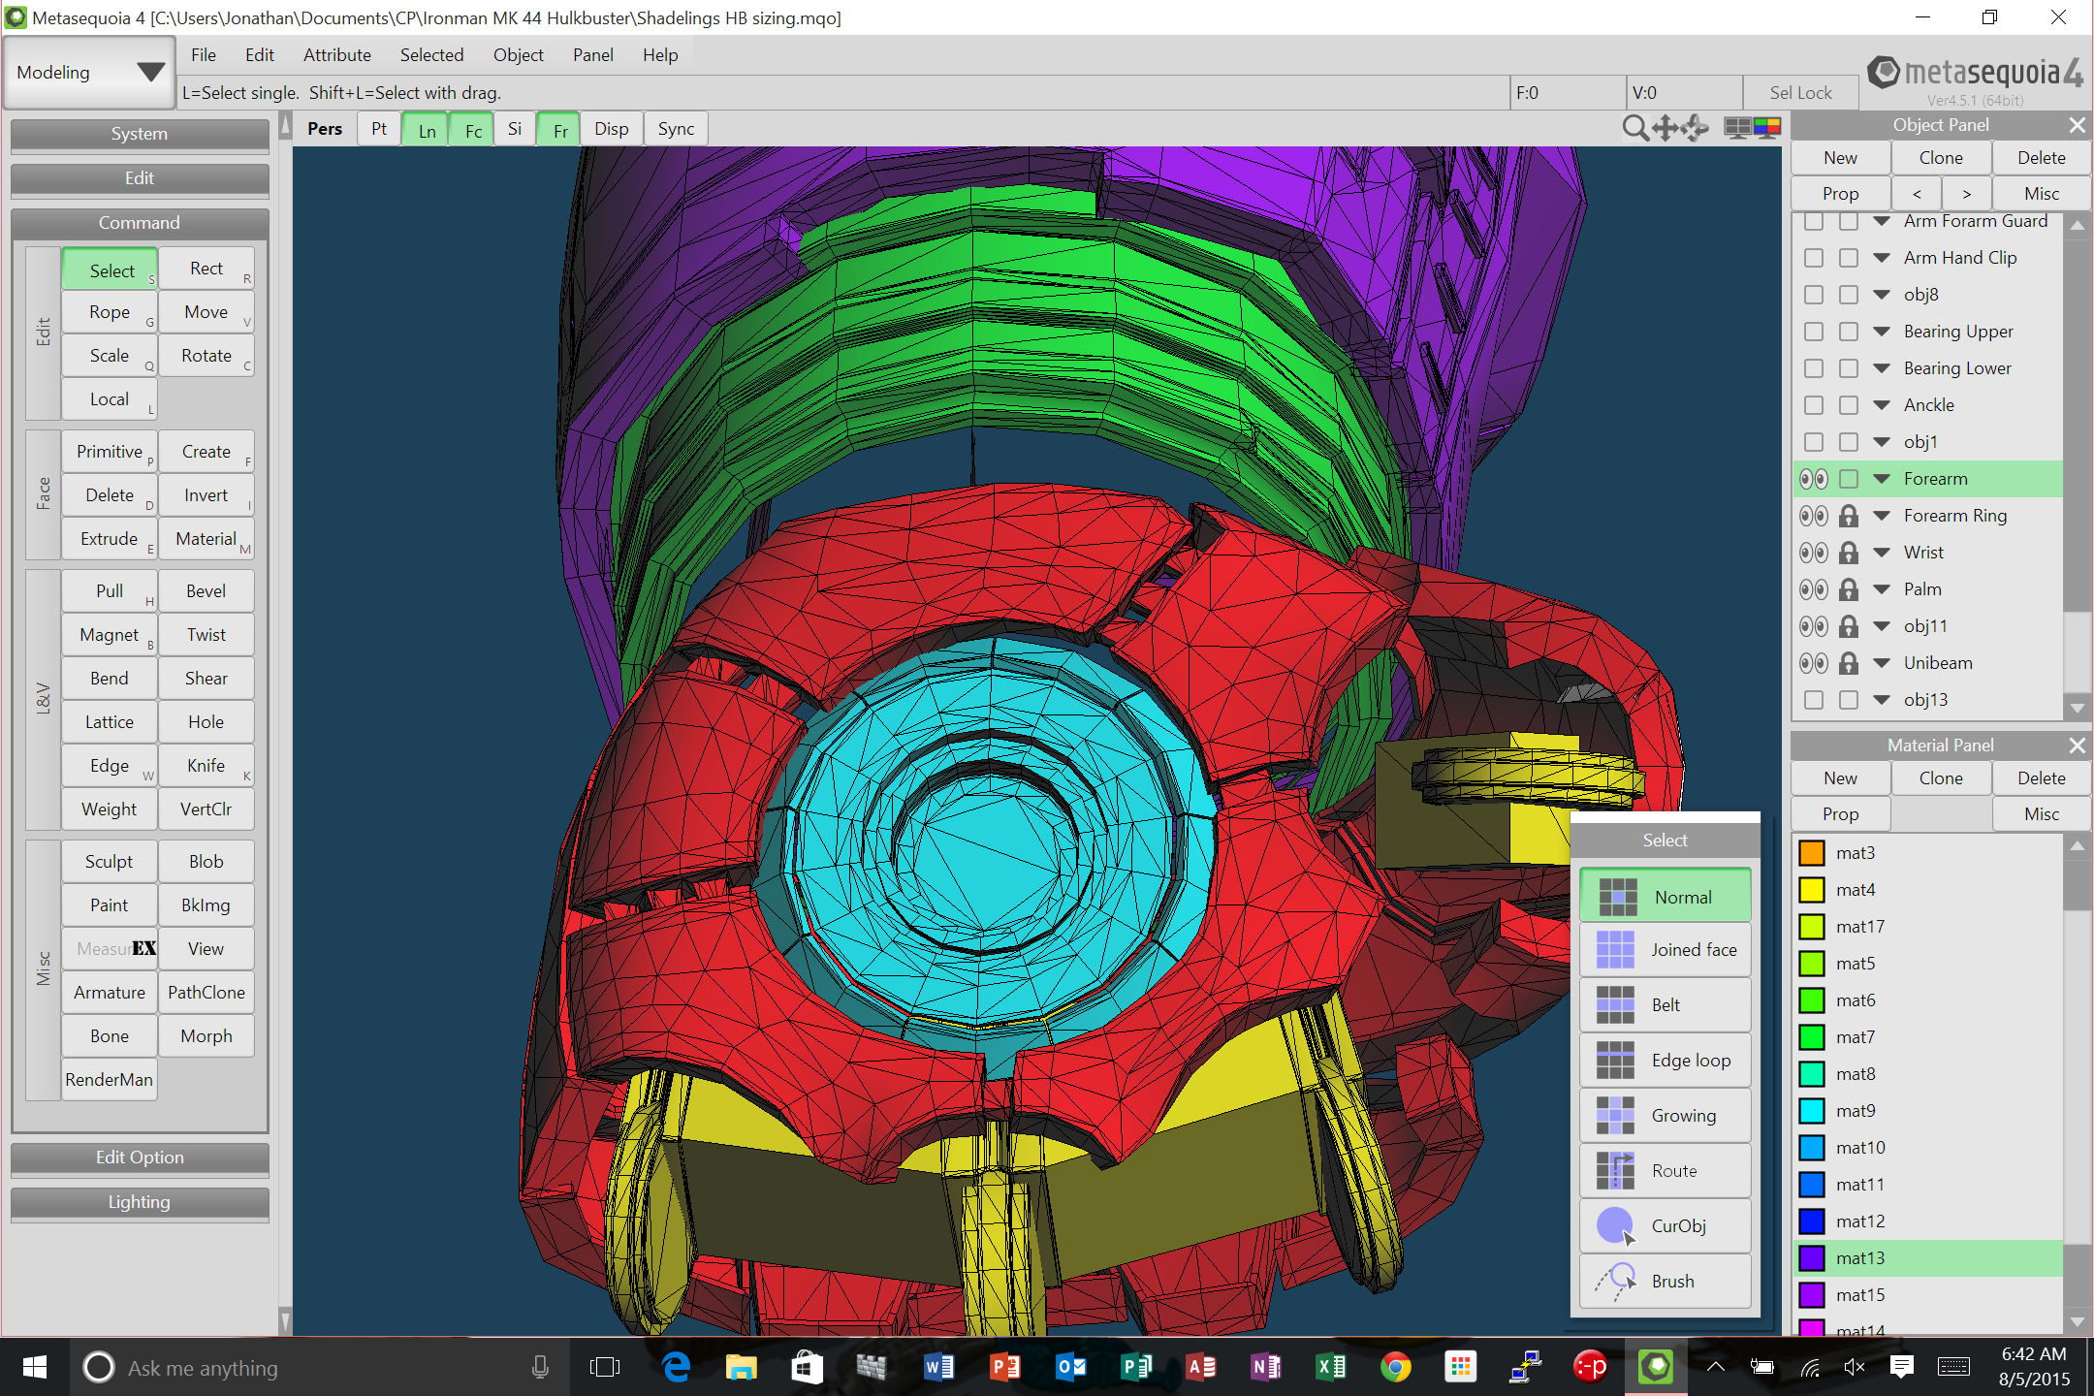Screen dimensions: 2094x1396
Task: Collapse the Arm Hand Clip object arrow
Action: click(1882, 258)
